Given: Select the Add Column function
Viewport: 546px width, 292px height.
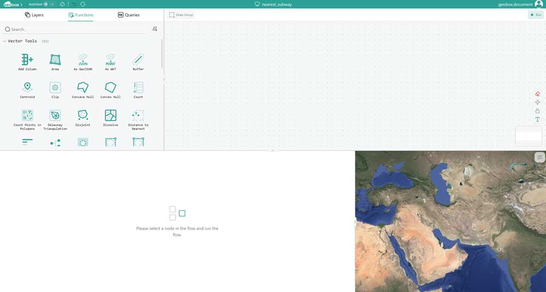Looking at the screenshot, I should point(27,62).
